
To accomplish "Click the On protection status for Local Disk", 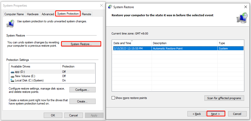I will click(x=64, y=80).
